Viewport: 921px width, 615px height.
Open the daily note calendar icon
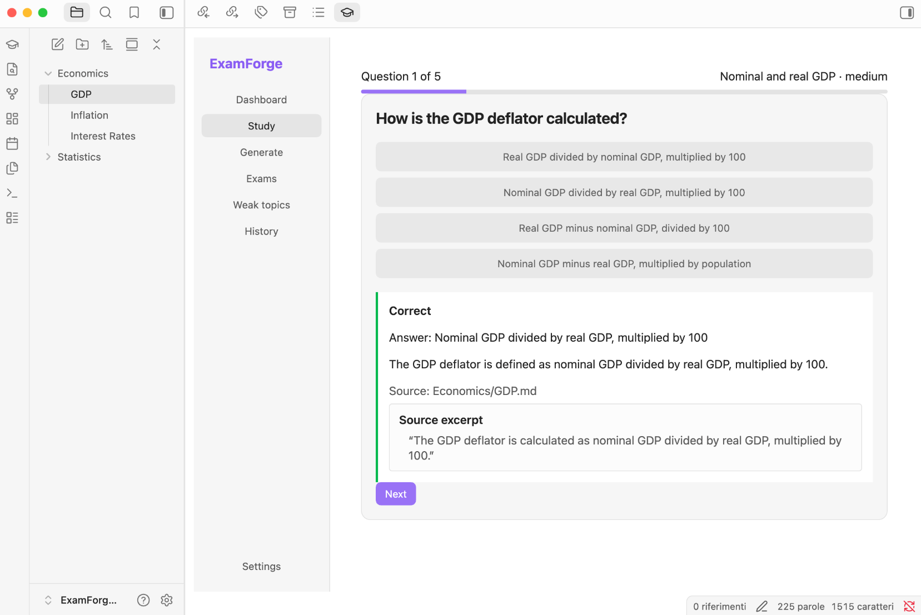[12, 143]
